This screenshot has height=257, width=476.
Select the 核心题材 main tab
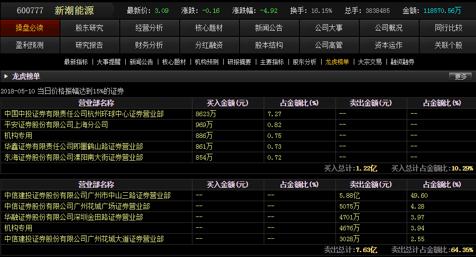click(209, 28)
